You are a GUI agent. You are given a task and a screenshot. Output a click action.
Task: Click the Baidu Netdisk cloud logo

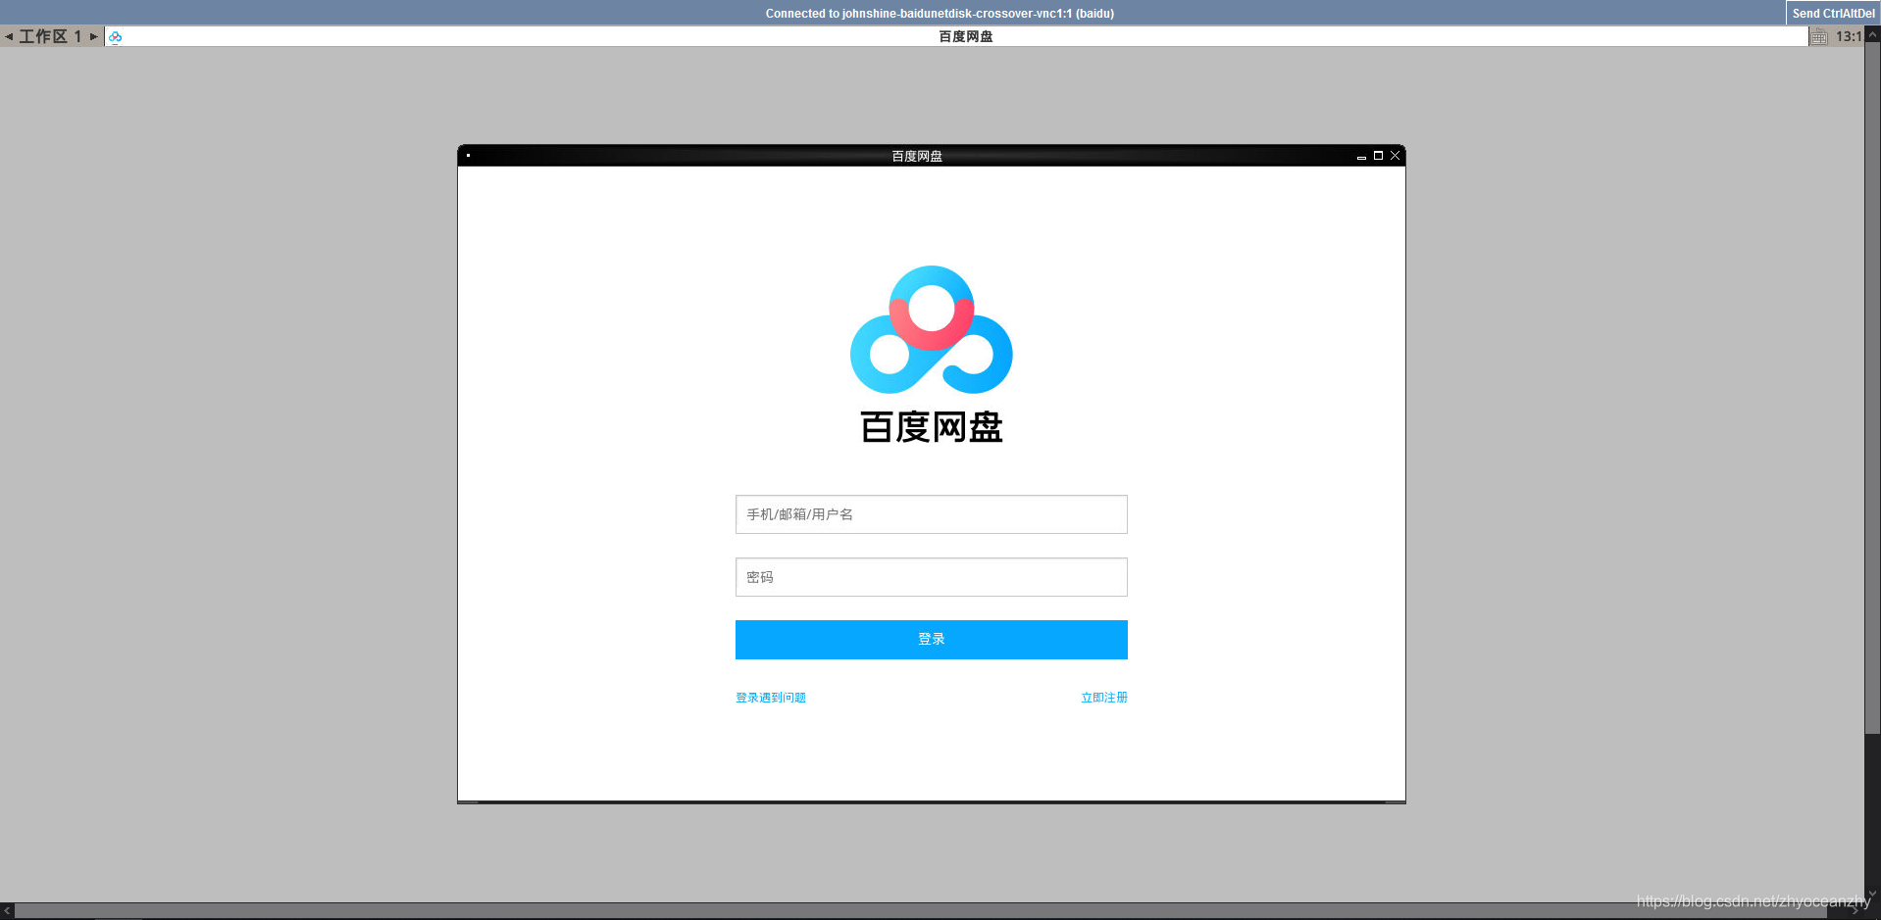pyautogui.click(x=932, y=330)
